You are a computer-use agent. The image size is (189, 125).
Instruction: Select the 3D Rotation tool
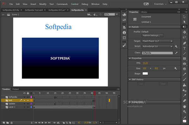tap(184, 32)
